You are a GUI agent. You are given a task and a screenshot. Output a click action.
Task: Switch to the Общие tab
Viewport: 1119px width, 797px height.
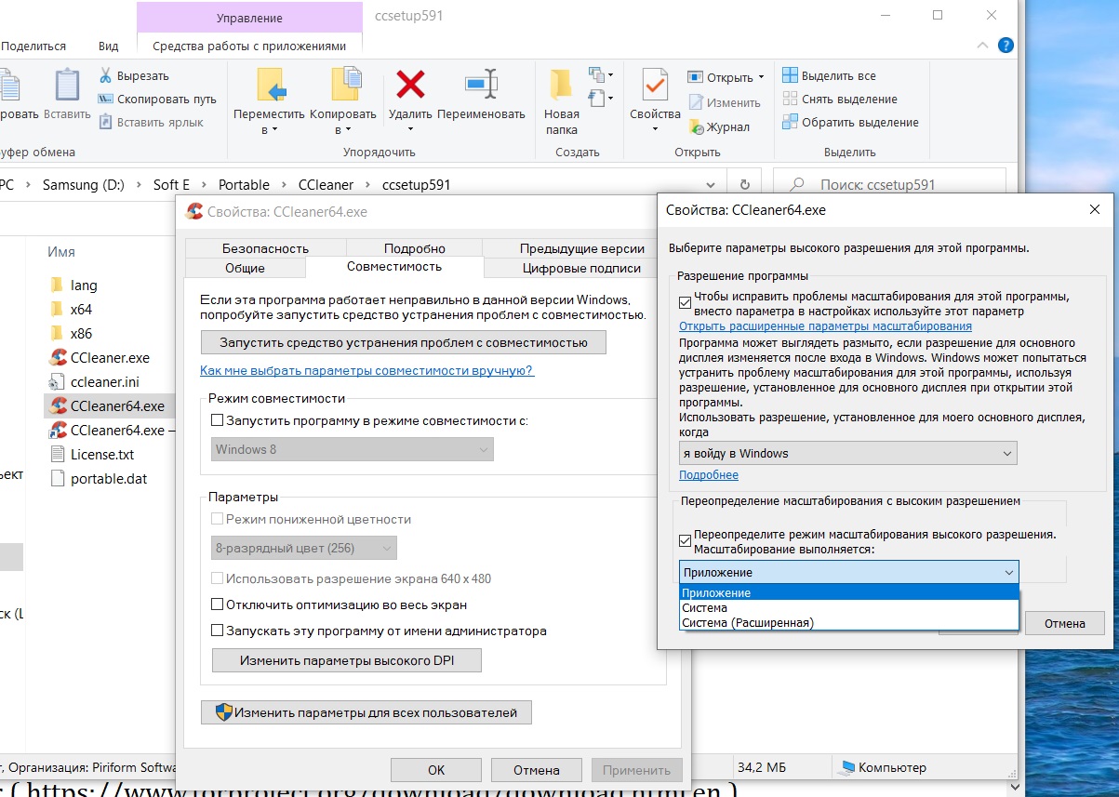click(245, 268)
